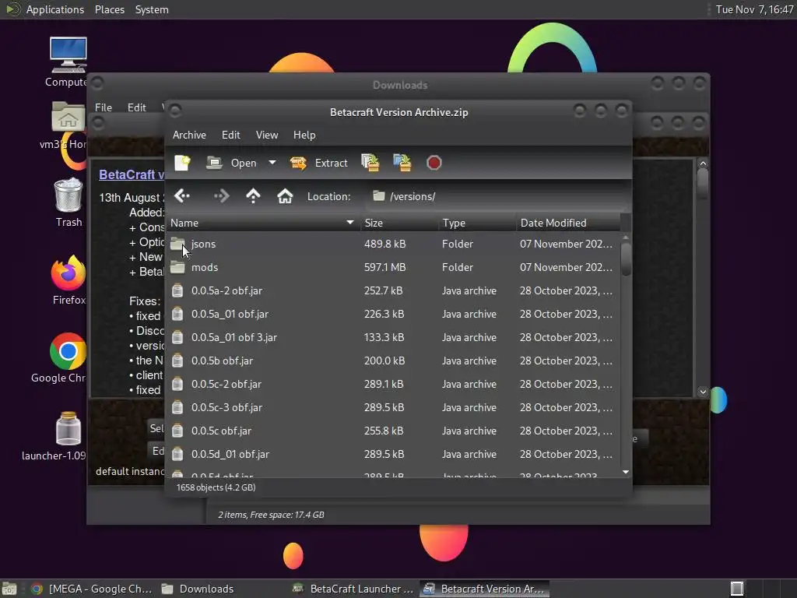The image size is (797, 598).
Task: Click the 597.1 MB size cell
Action: tap(384, 268)
